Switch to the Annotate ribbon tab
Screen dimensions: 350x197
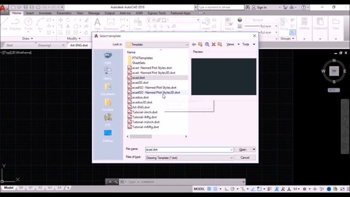(x=45, y=13)
